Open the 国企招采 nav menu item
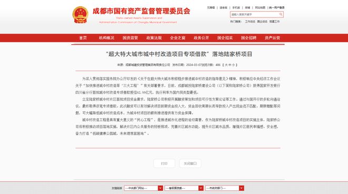This screenshot has height=194, width=348. 225,38
